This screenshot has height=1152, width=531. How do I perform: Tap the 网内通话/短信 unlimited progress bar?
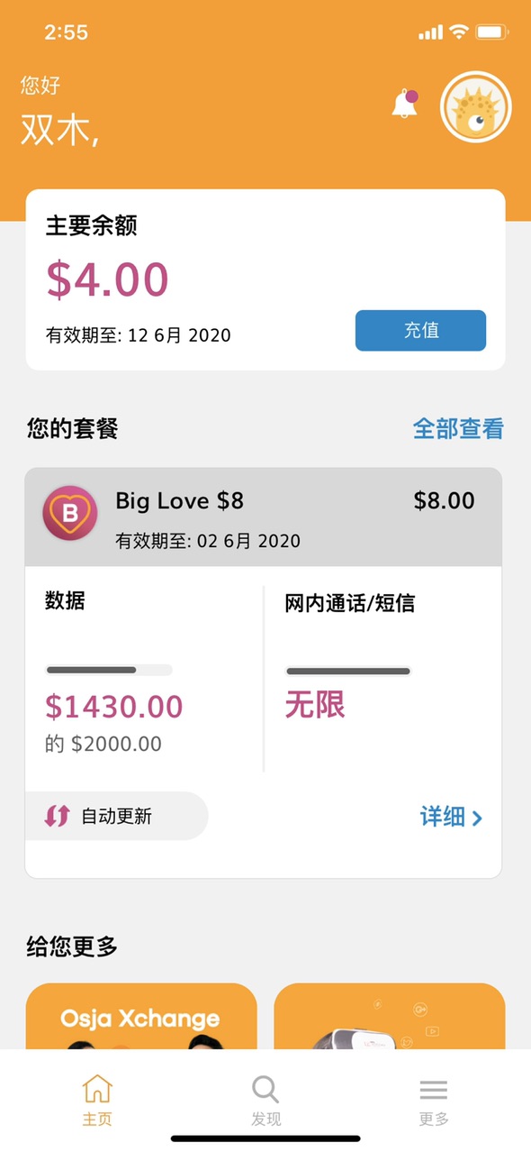coord(348,672)
